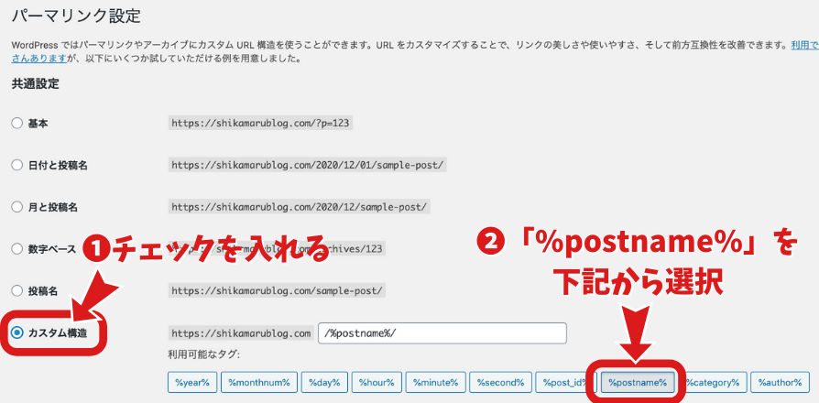Insert the %category% tag
Viewport: 819px width, 403px height.
click(713, 382)
